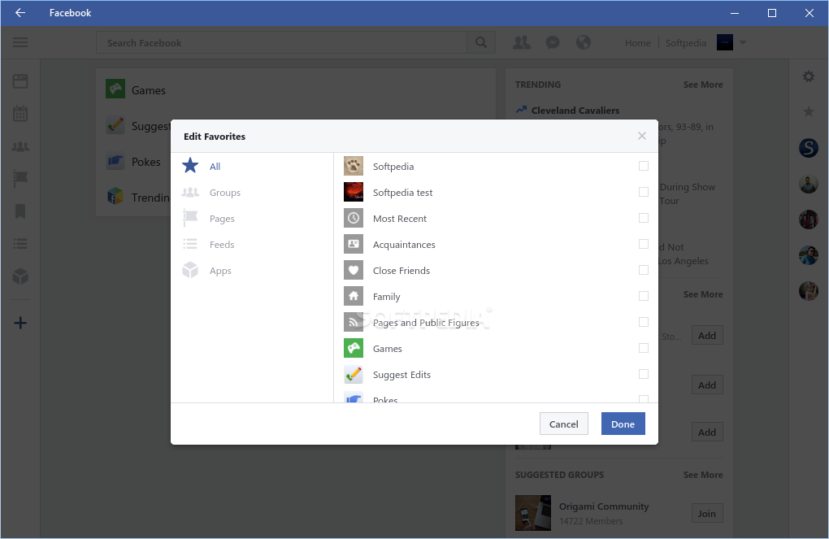Click the Games icon in background page
Viewport: 829px width, 539px height.
[115, 89]
